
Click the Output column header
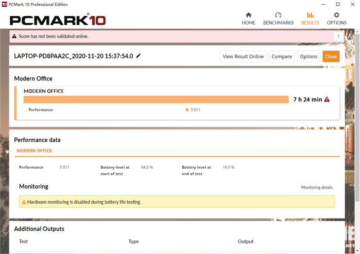pos(245,241)
